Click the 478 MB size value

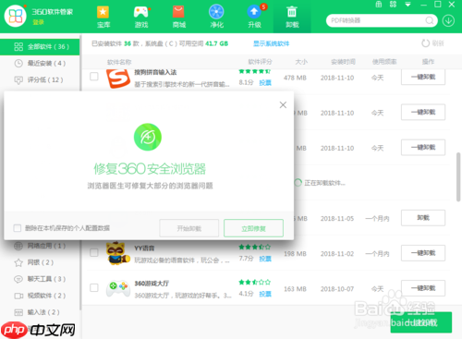(x=295, y=78)
